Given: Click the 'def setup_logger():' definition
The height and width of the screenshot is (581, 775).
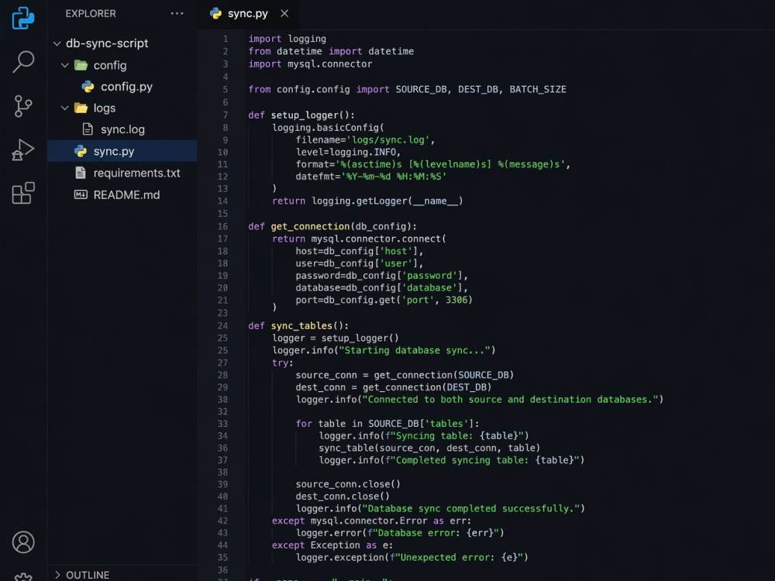Looking at the screenshot, I should (301, 115).
